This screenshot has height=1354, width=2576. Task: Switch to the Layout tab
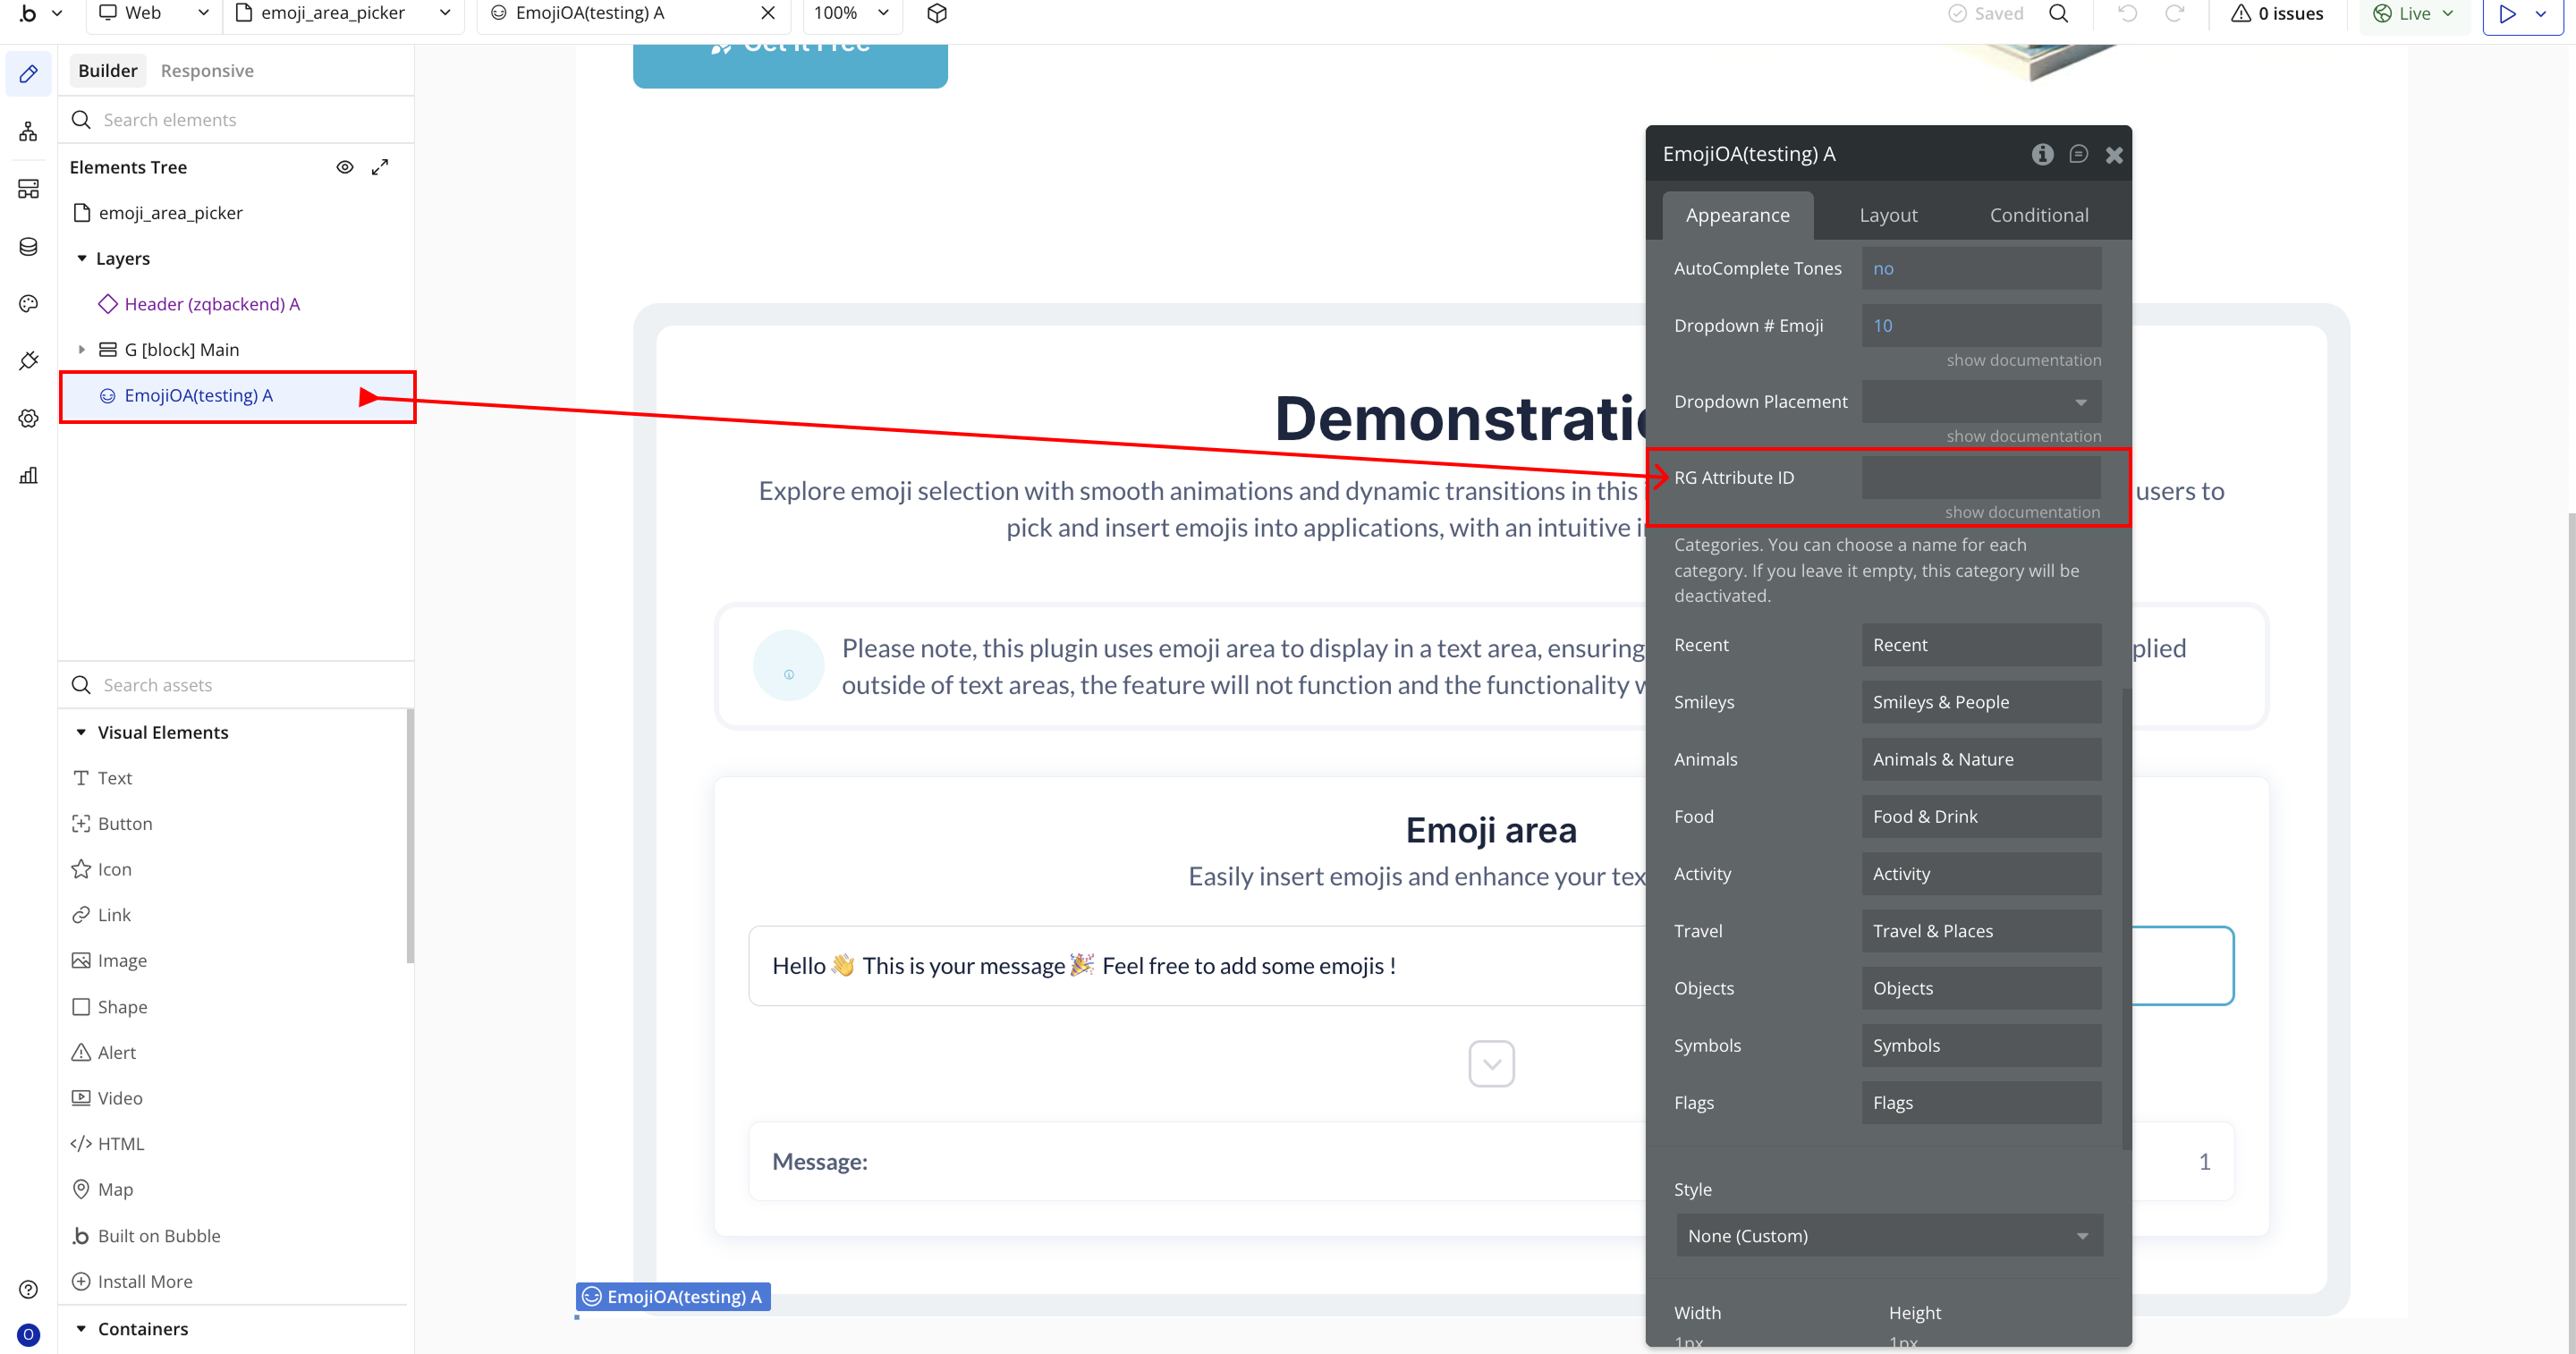(x=1888, y=215)
